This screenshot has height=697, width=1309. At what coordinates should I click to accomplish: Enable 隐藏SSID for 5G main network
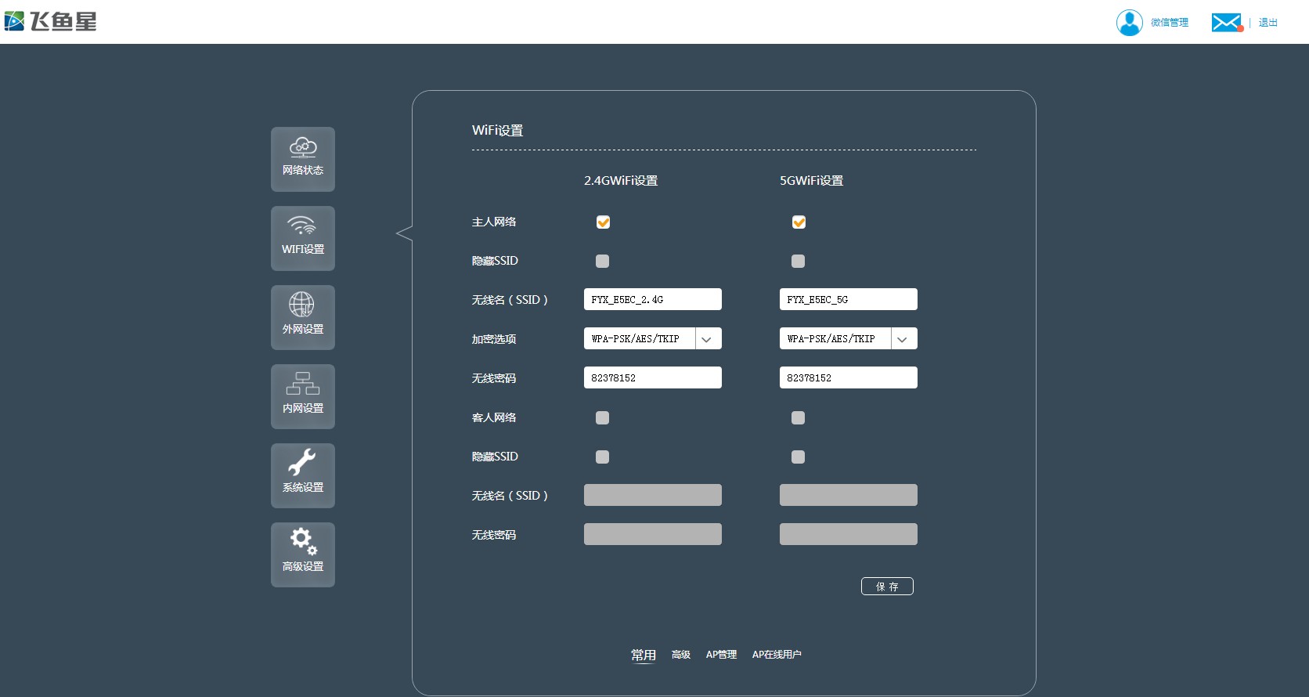798,262
